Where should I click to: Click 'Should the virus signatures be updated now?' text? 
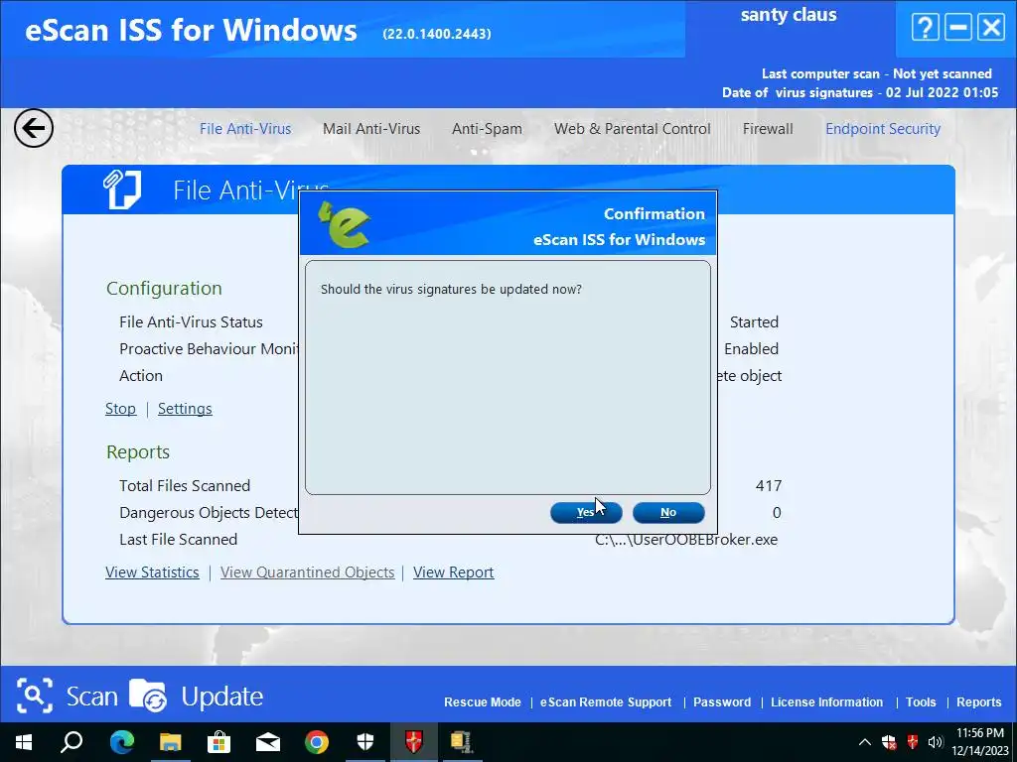[452, 290]
